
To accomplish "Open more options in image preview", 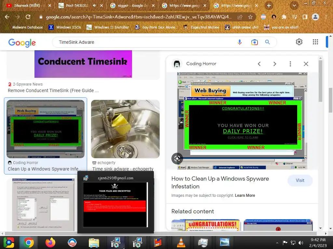I will [290, 64].
